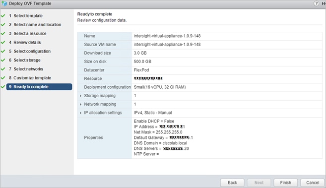The height and width of the screenshot is (188, 326).
Task: Click the double-arrow expand icon in title bar
Action: point(324,3)
